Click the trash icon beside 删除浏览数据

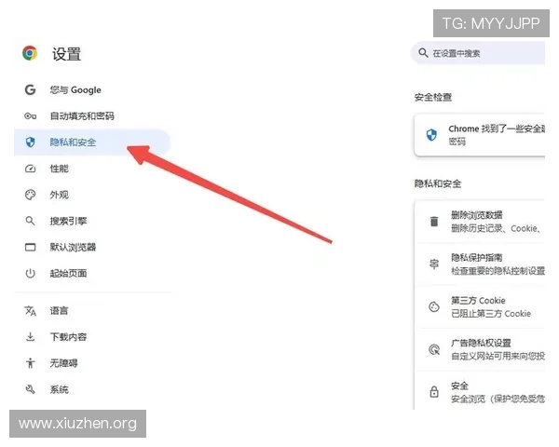[434, 222]
